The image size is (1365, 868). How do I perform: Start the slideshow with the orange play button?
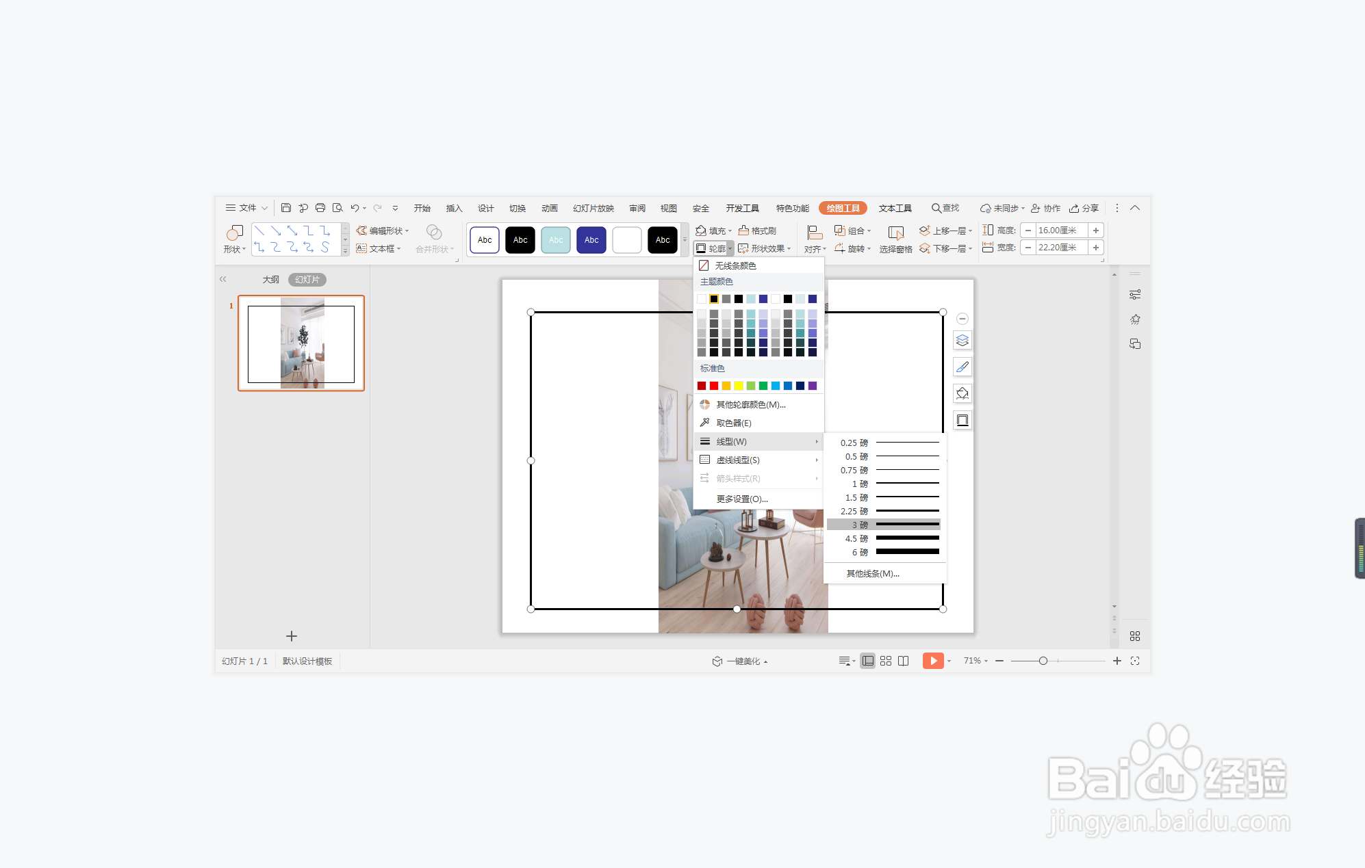933,661
